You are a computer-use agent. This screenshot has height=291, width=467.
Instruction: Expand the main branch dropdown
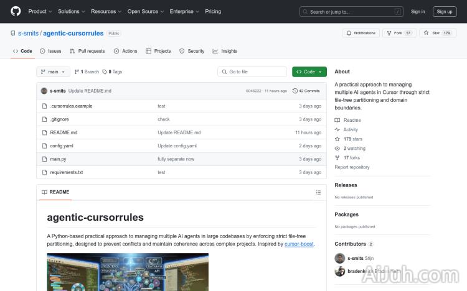(x=53, y=72)
